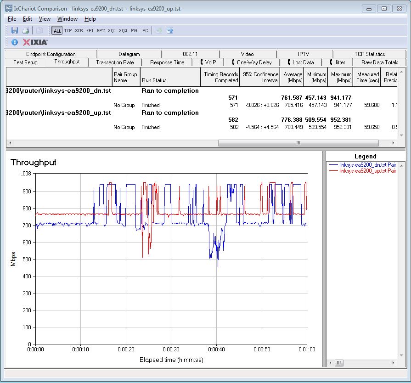Viewport: 411px width, 383px height.
Task: Select the EP1 filter button
Action: [x=90, y=31]
